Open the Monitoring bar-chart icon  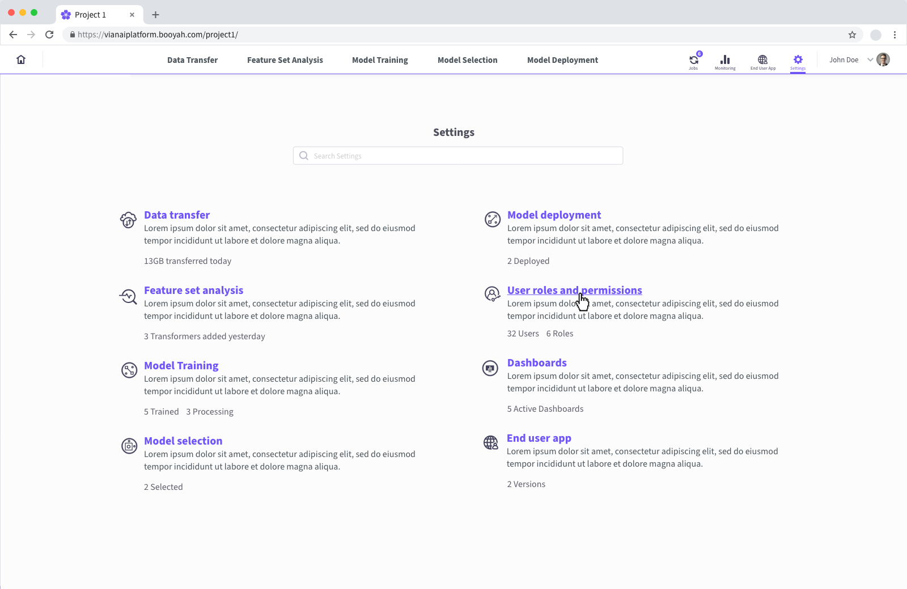point(725,59)
